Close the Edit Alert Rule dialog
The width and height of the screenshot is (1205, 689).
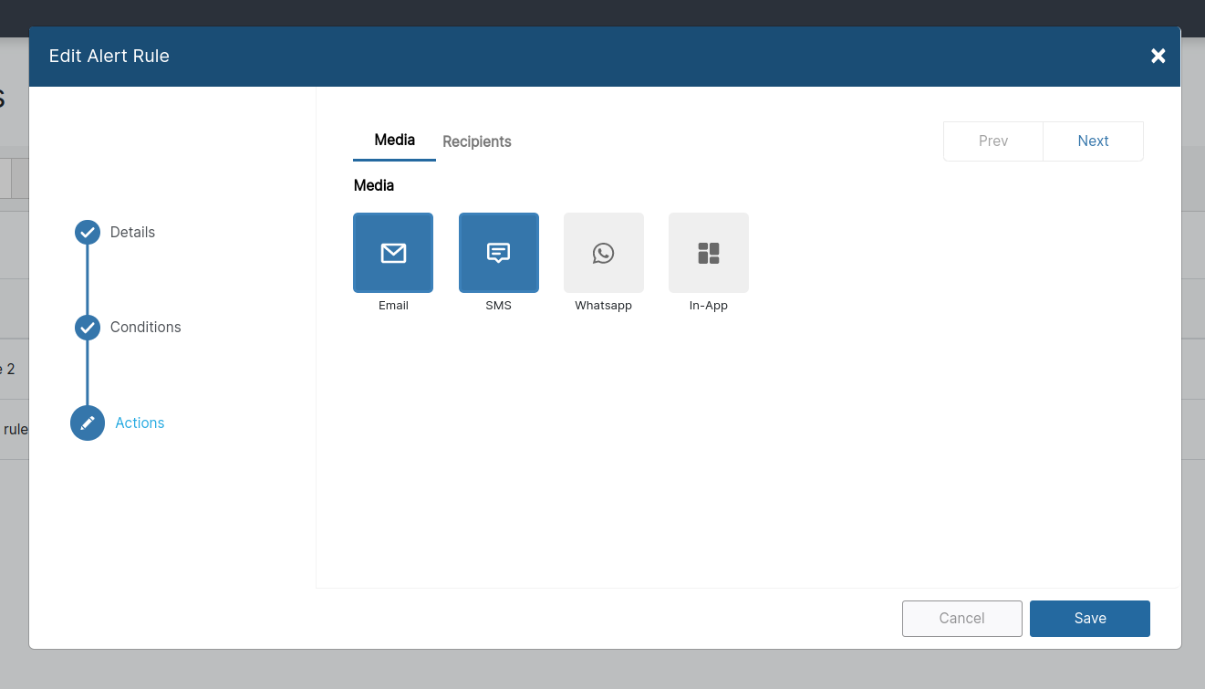pyautogui.click(x=1158, y=56)
